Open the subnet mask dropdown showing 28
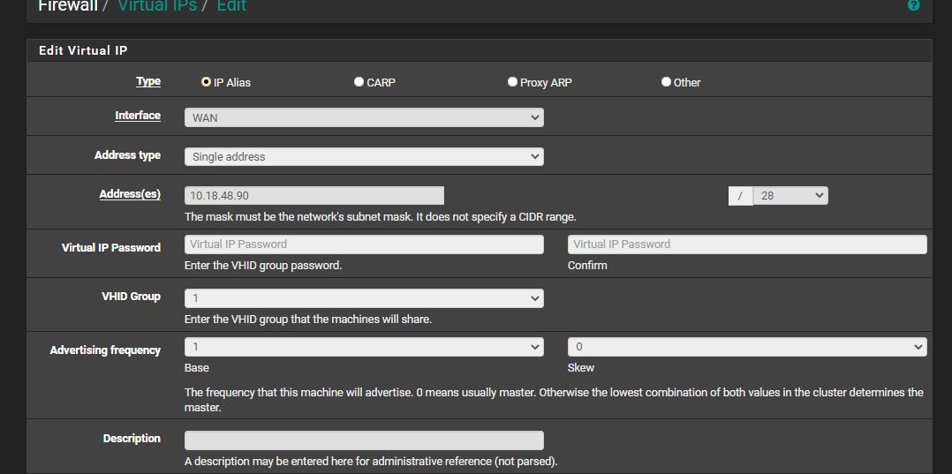The height and width of the screenshot is (474, 952). [790, 195]
